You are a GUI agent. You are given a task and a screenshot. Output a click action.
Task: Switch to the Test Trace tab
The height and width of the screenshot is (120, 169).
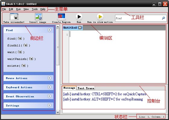86,88
